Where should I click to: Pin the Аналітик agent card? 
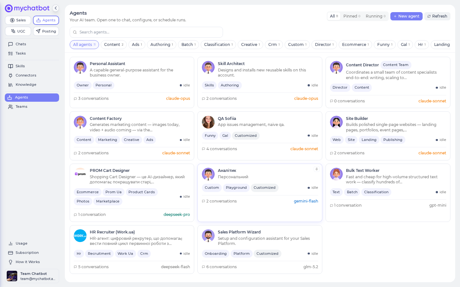coord(317,169)
